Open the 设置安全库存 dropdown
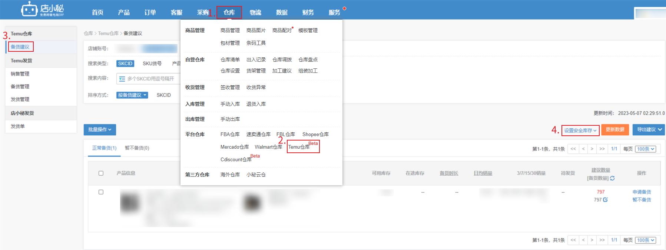666x250 pixels. coord(580,131)
